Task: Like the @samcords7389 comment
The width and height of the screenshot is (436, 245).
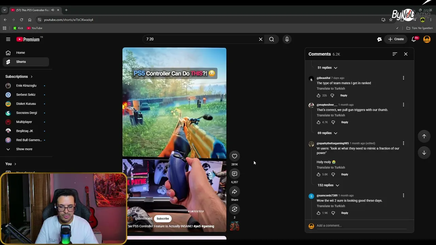Action: click(318, 213)
